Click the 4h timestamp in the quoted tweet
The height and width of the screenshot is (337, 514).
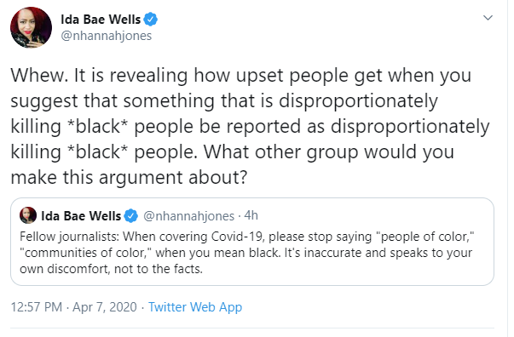click(x=251, y=215)
